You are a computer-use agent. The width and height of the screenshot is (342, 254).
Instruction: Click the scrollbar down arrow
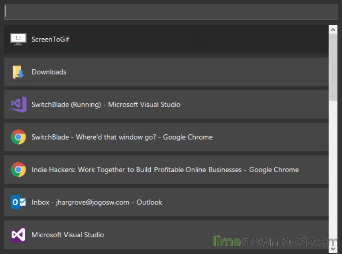333,249
